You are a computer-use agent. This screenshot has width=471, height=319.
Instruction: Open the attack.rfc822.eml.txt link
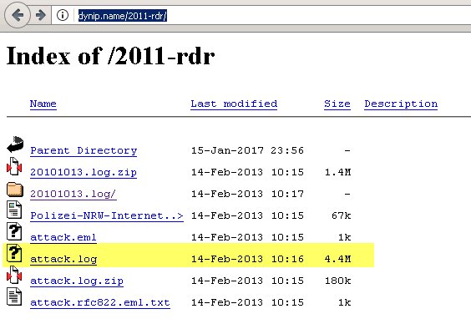tap(100, 302)
